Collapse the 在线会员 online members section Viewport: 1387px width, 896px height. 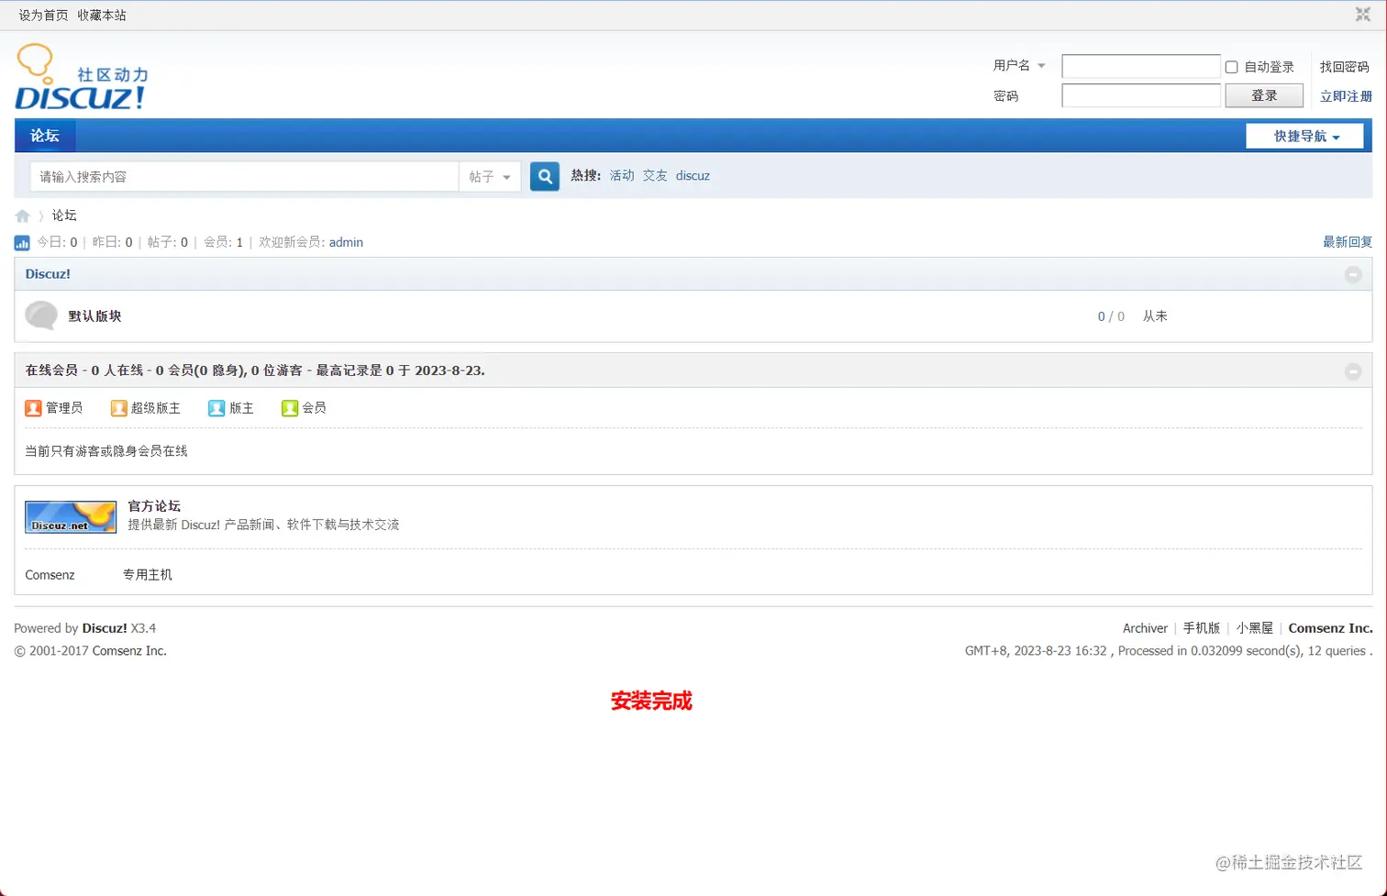click(x=1353, y=371)
